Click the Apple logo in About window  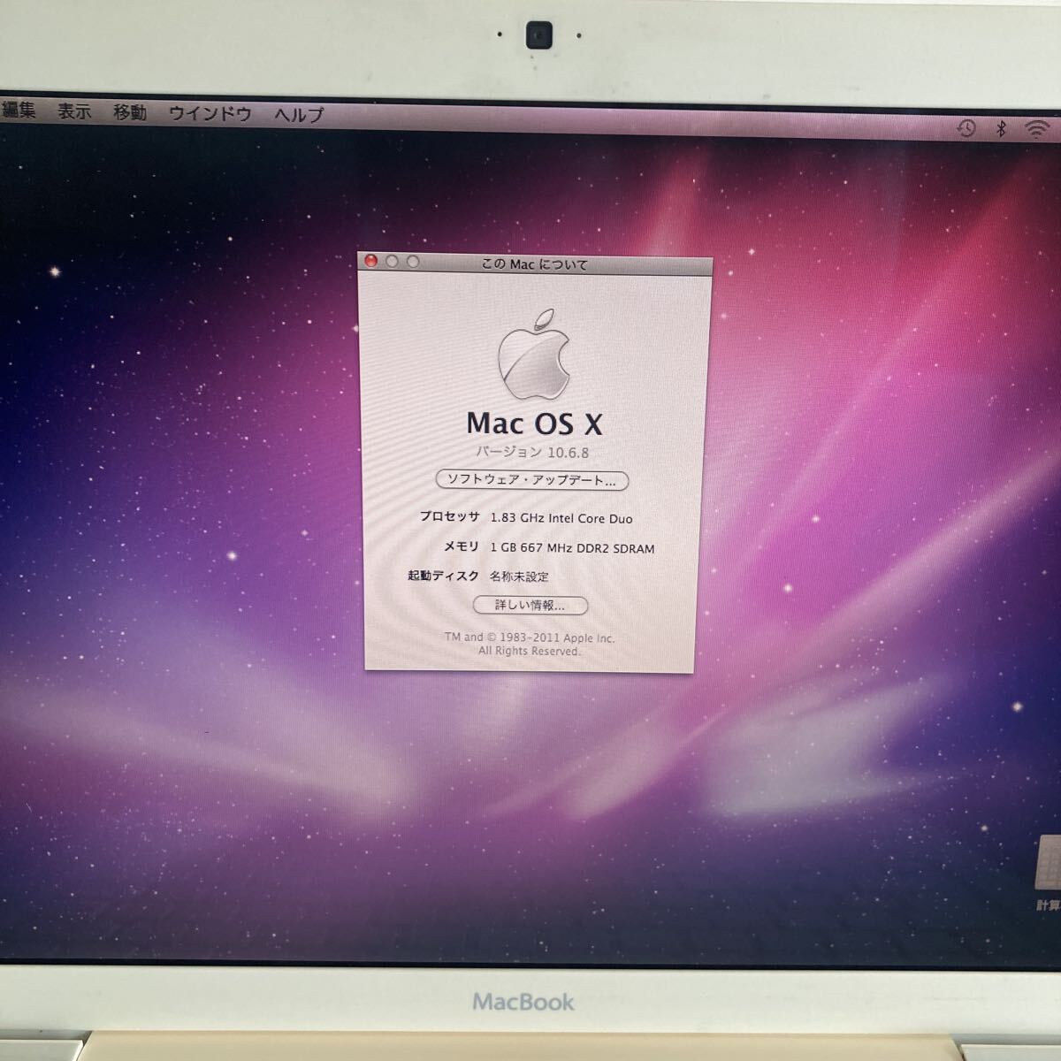pyautogui.click(x=534, y=354)
